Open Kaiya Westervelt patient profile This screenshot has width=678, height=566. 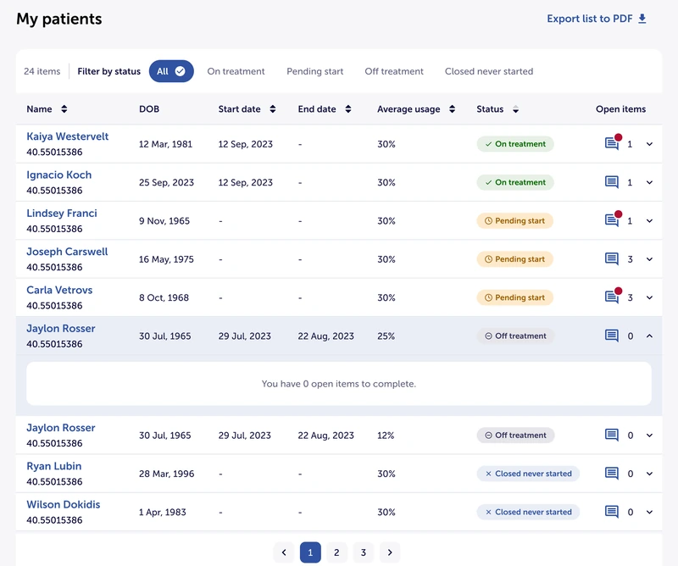[x=68, y=136]
